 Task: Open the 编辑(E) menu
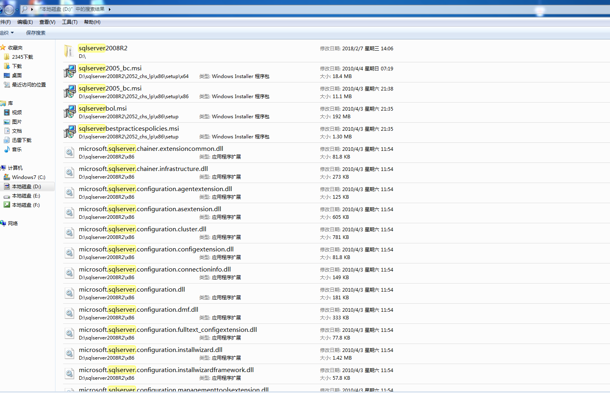(25, 22)
